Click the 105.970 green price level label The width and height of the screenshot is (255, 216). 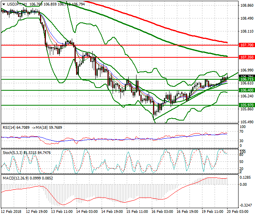coord(247,105)
